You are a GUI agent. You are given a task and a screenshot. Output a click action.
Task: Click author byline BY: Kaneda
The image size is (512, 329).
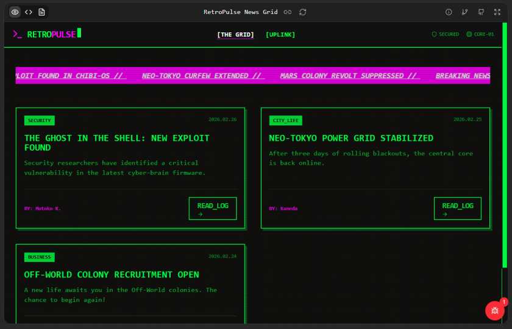[283, 208]
